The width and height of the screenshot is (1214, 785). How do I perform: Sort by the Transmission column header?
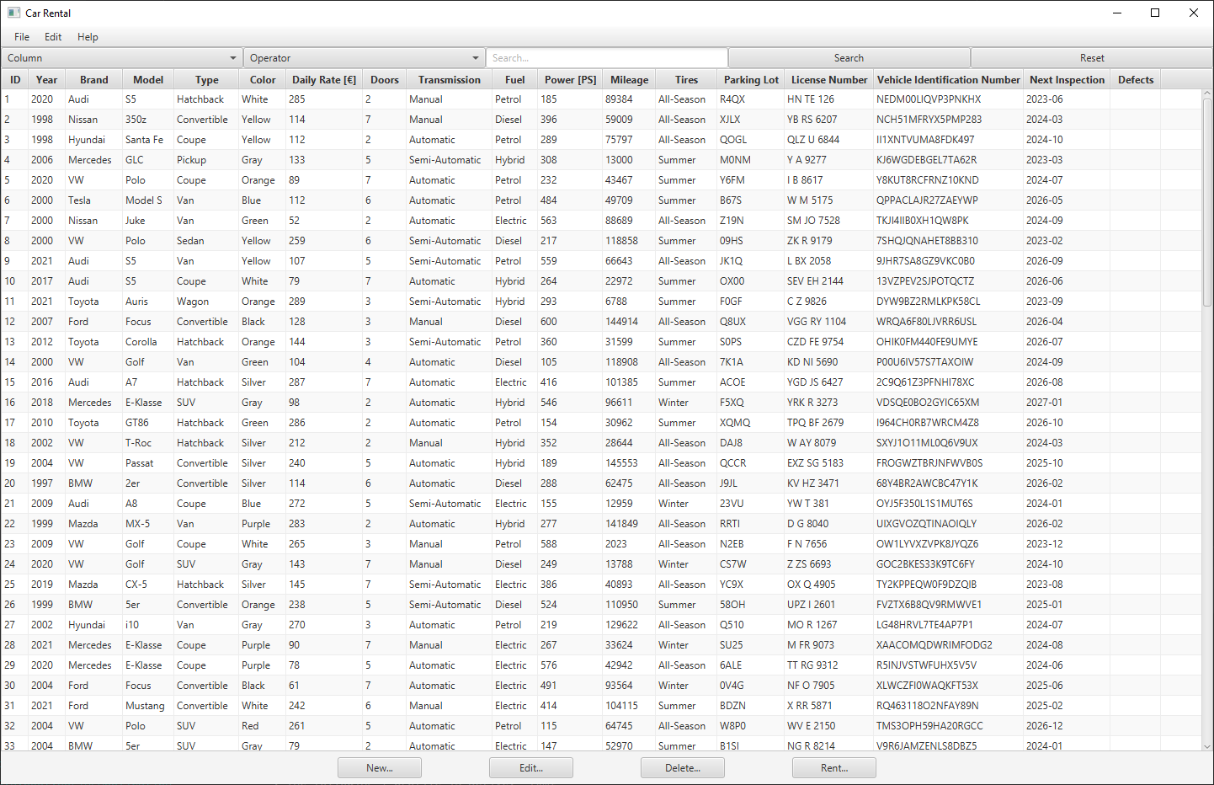click(450, 80)
